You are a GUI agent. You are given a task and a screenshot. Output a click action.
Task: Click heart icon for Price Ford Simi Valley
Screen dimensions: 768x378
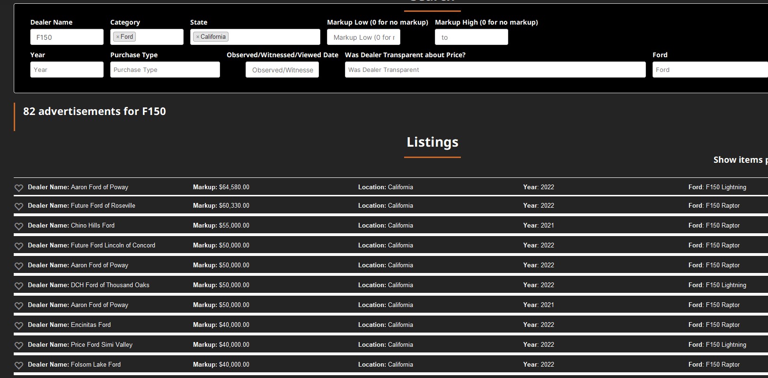tap(19, 345)
